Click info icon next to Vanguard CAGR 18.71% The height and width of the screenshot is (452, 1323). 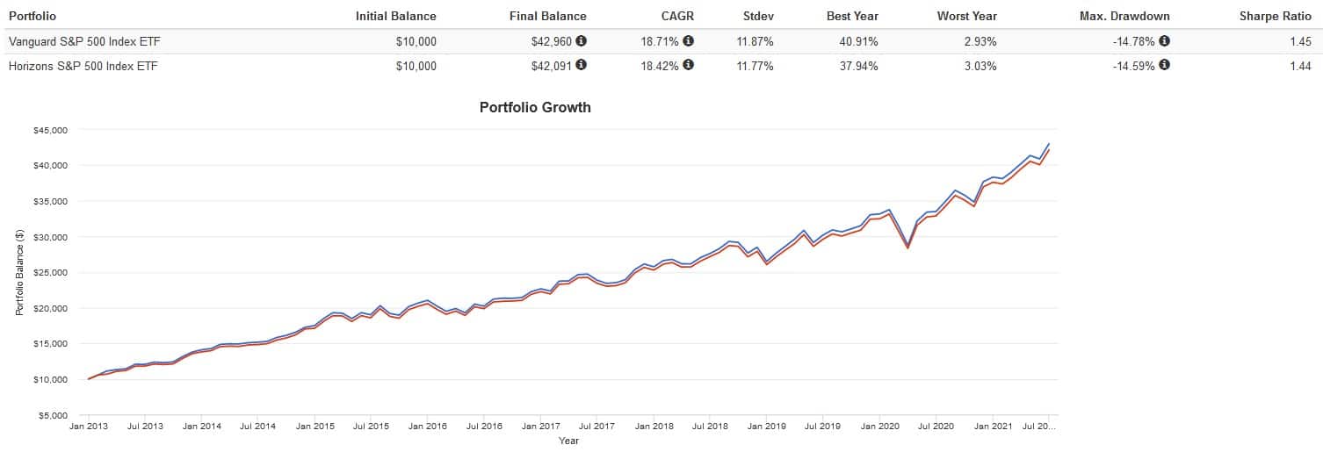point(688,41)
